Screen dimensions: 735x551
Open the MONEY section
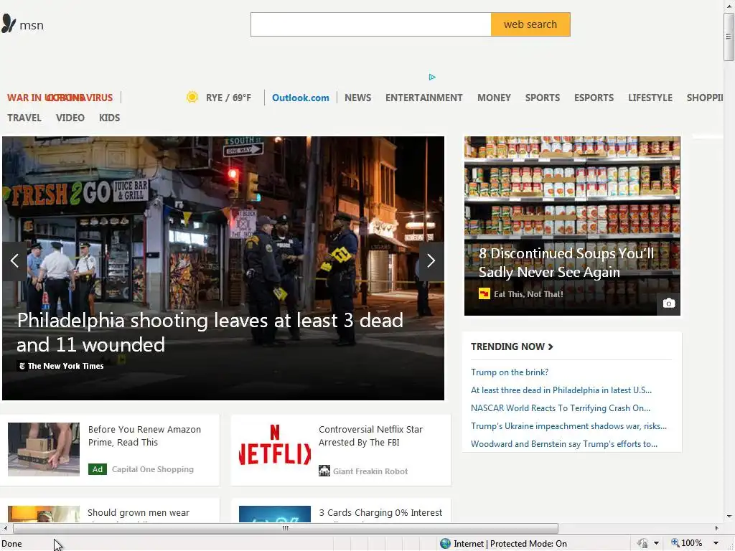point(494,98)
